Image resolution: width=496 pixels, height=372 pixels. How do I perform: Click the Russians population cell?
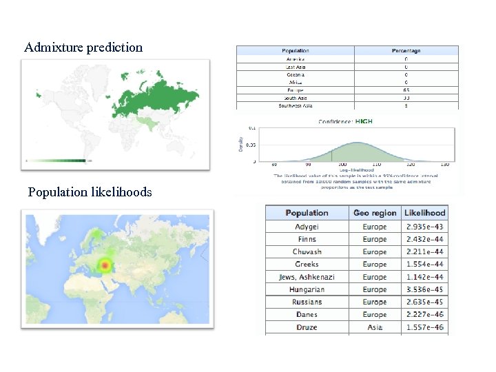click(307, 302)
